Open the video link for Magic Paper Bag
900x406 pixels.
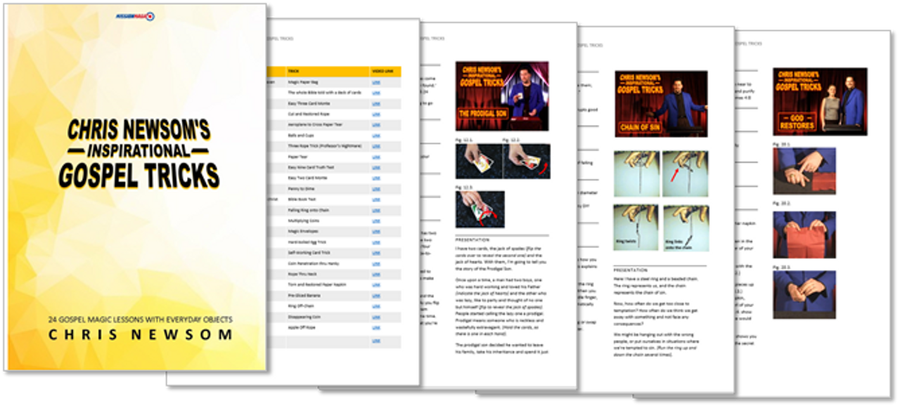coord(376,82)
